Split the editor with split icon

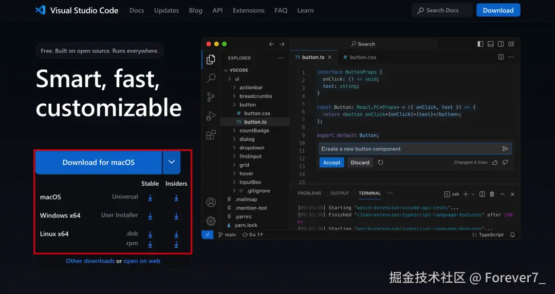pos(501,57)
